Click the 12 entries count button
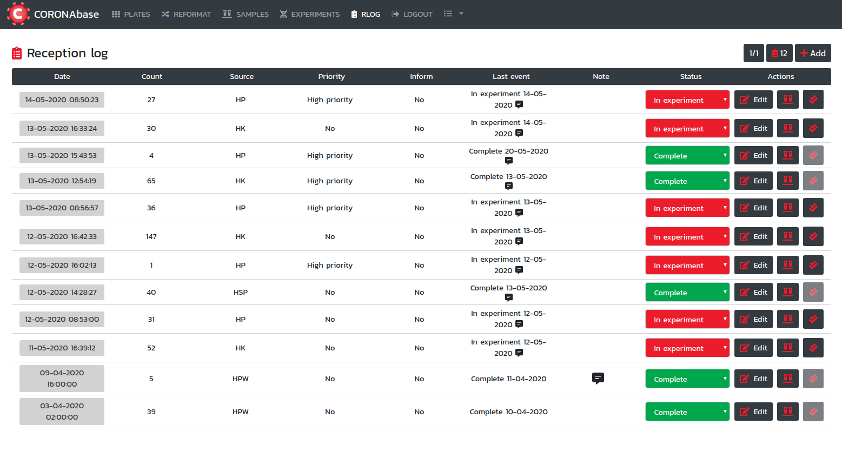Screen dimensions: 842x451 (x=779, y=53)
